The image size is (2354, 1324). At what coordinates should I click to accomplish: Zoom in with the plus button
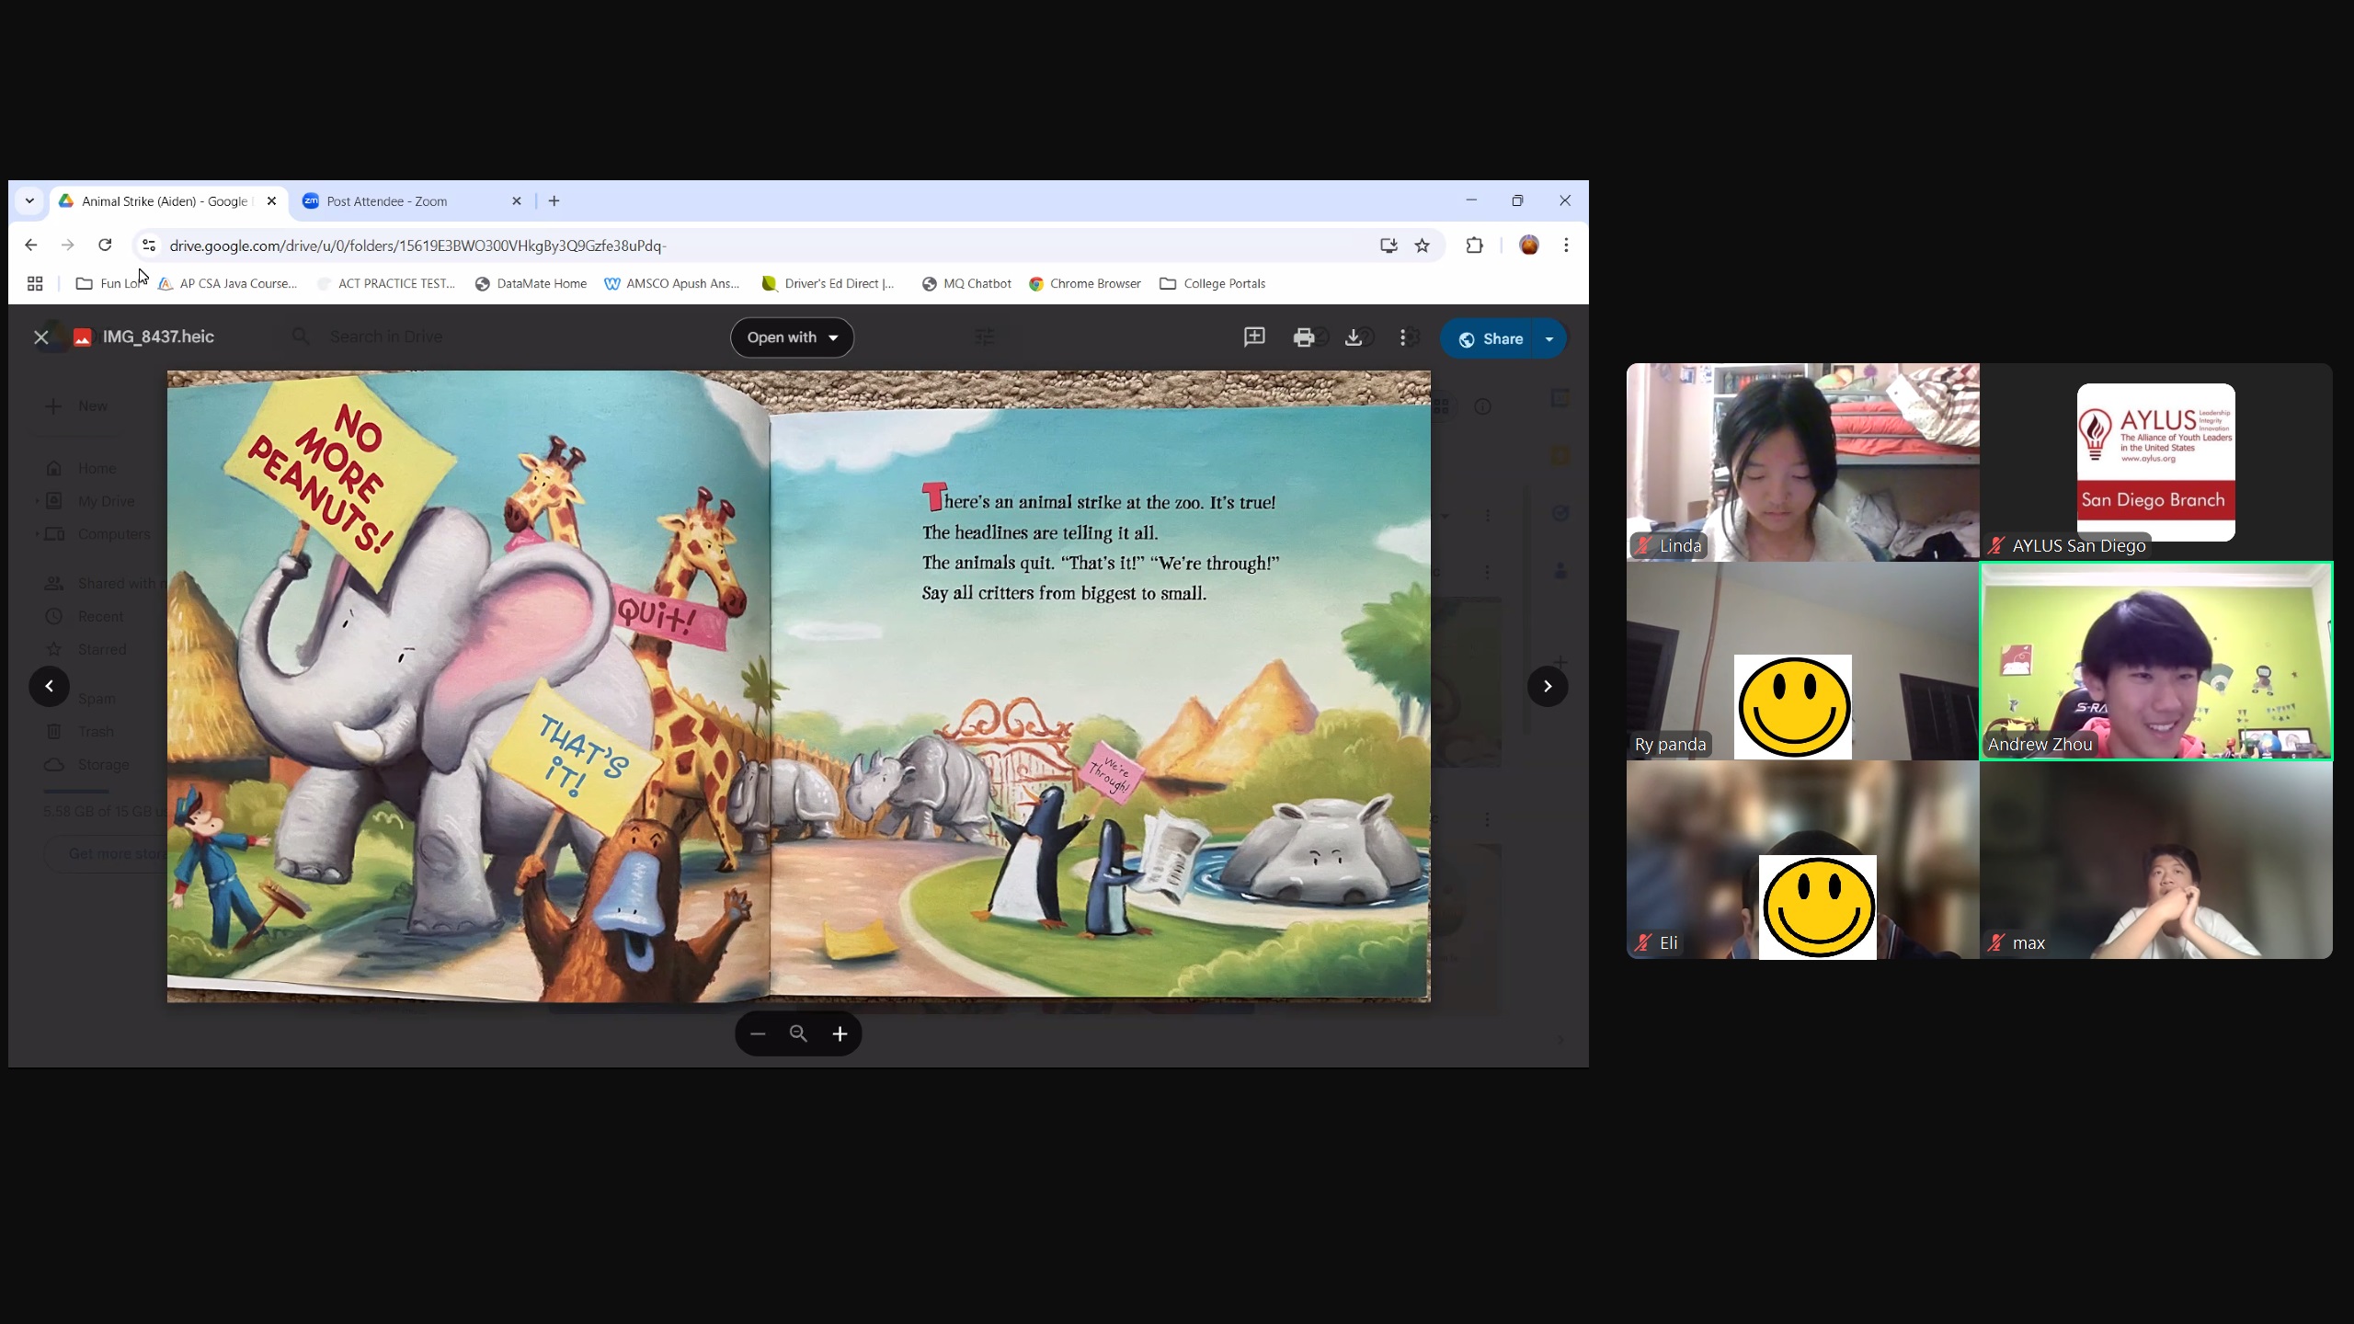coord(840,1033)
